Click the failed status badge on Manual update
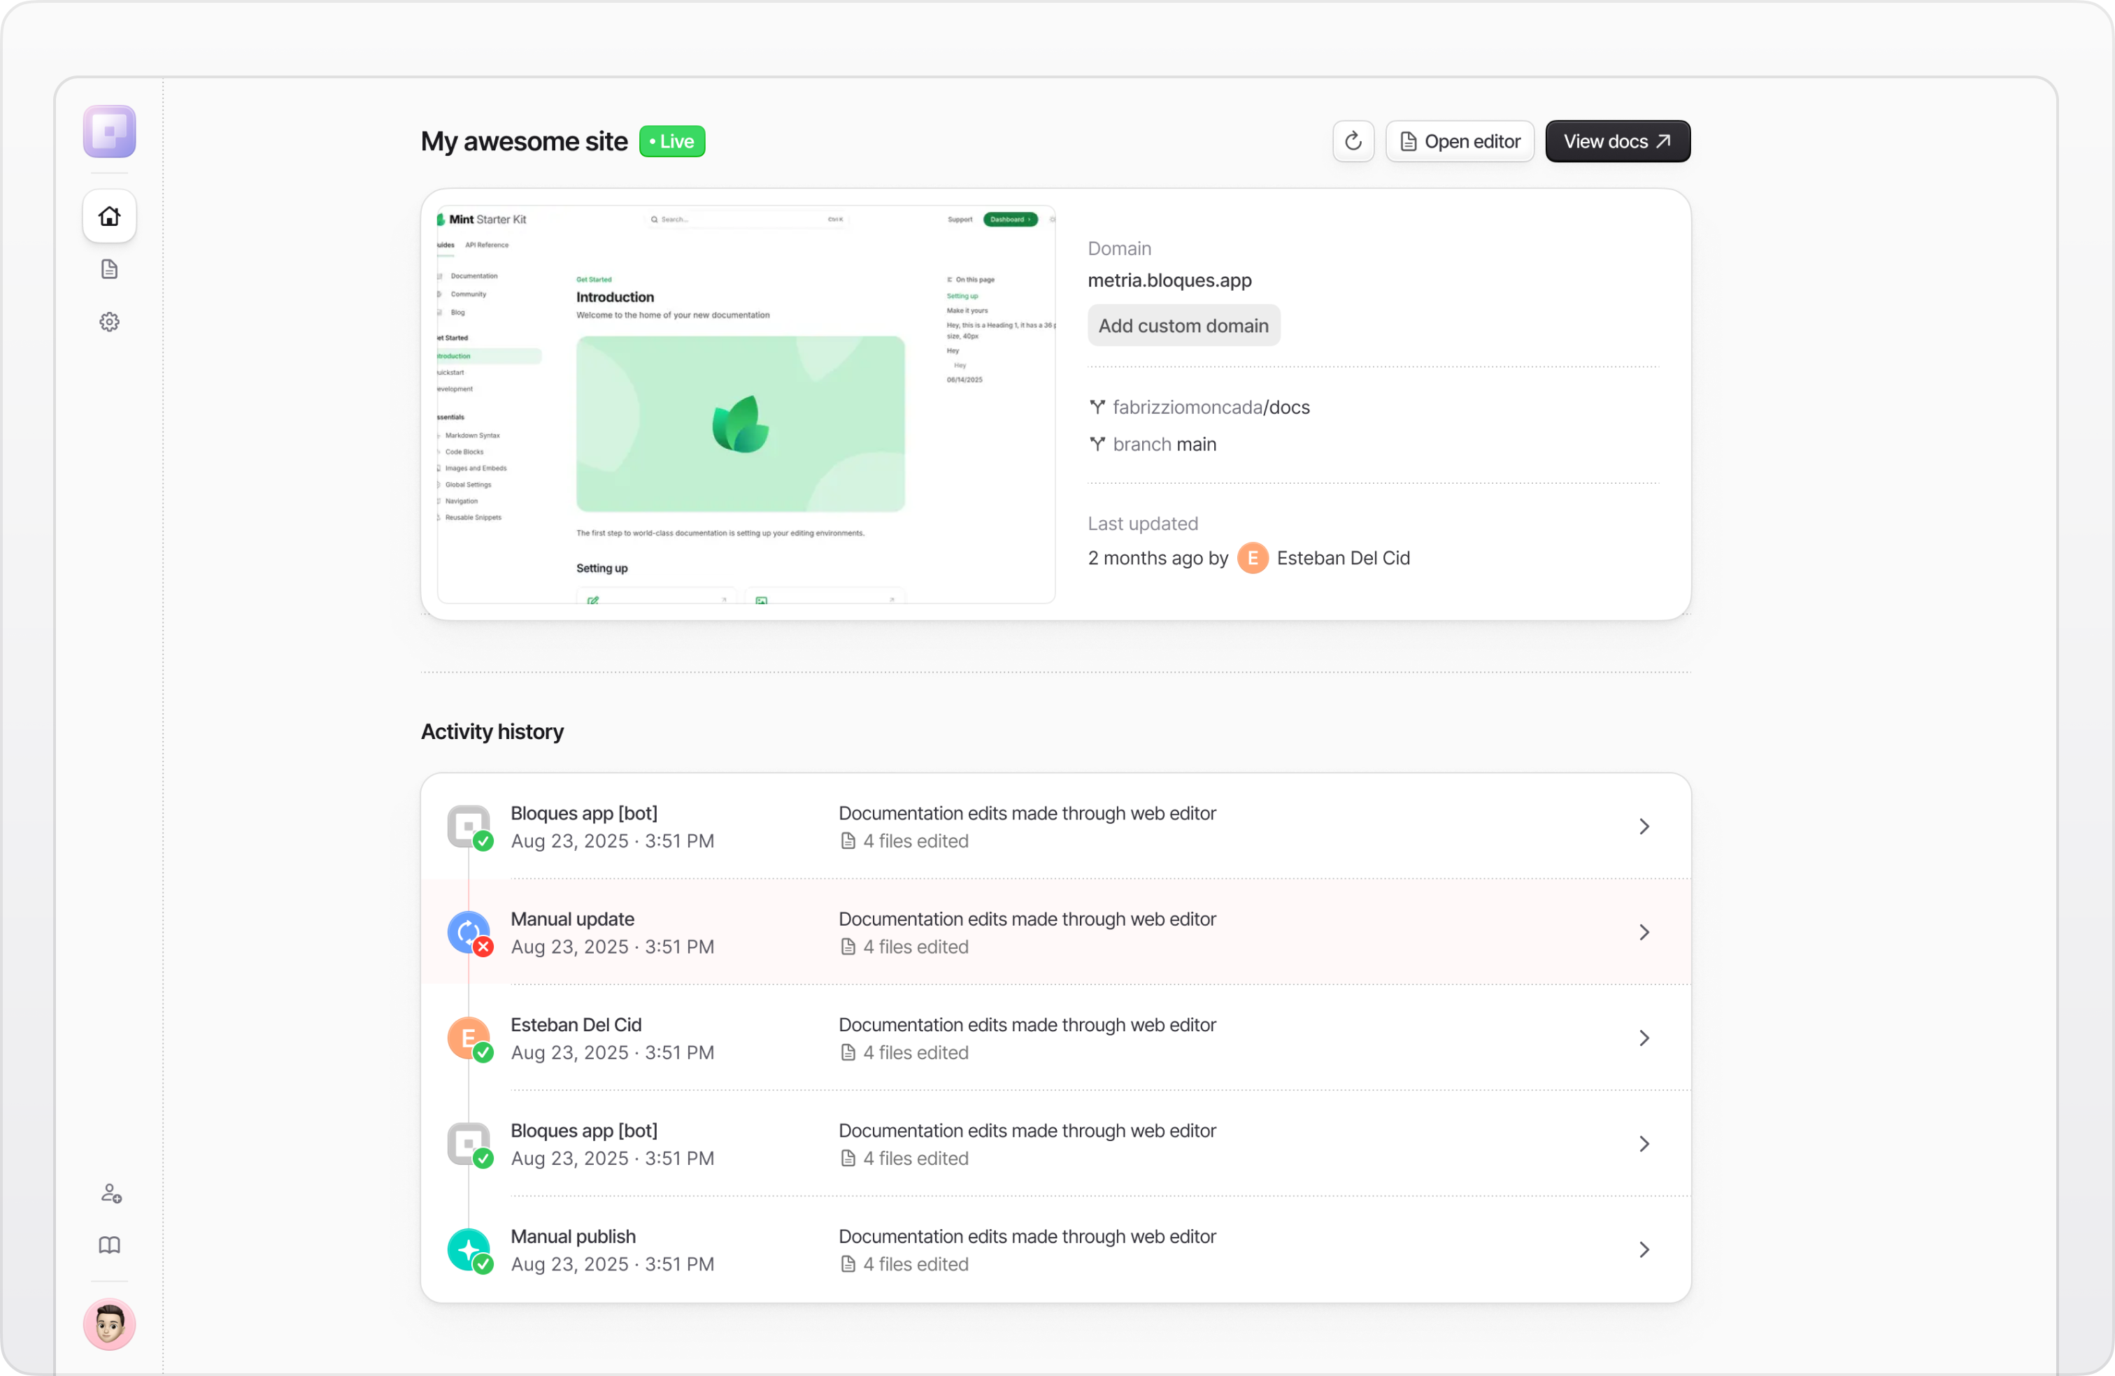 pyautogui.click(x=482, y=947)
